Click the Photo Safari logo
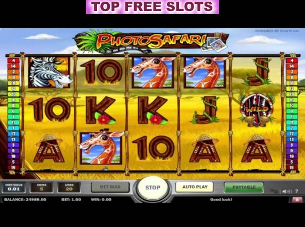The image size is (305, 227). [x=151, y=41]
